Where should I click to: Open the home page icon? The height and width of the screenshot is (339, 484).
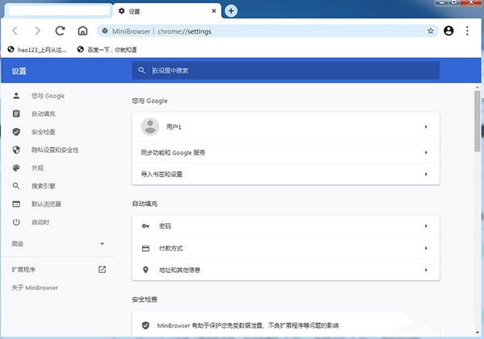click(x=82, y=31)
